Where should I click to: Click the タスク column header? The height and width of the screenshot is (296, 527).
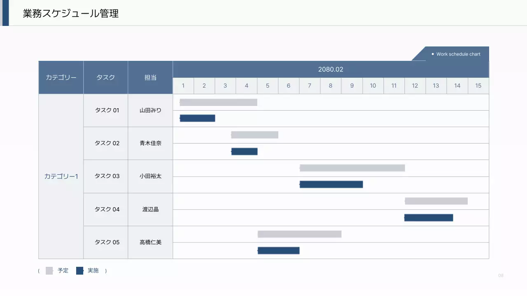105,77
